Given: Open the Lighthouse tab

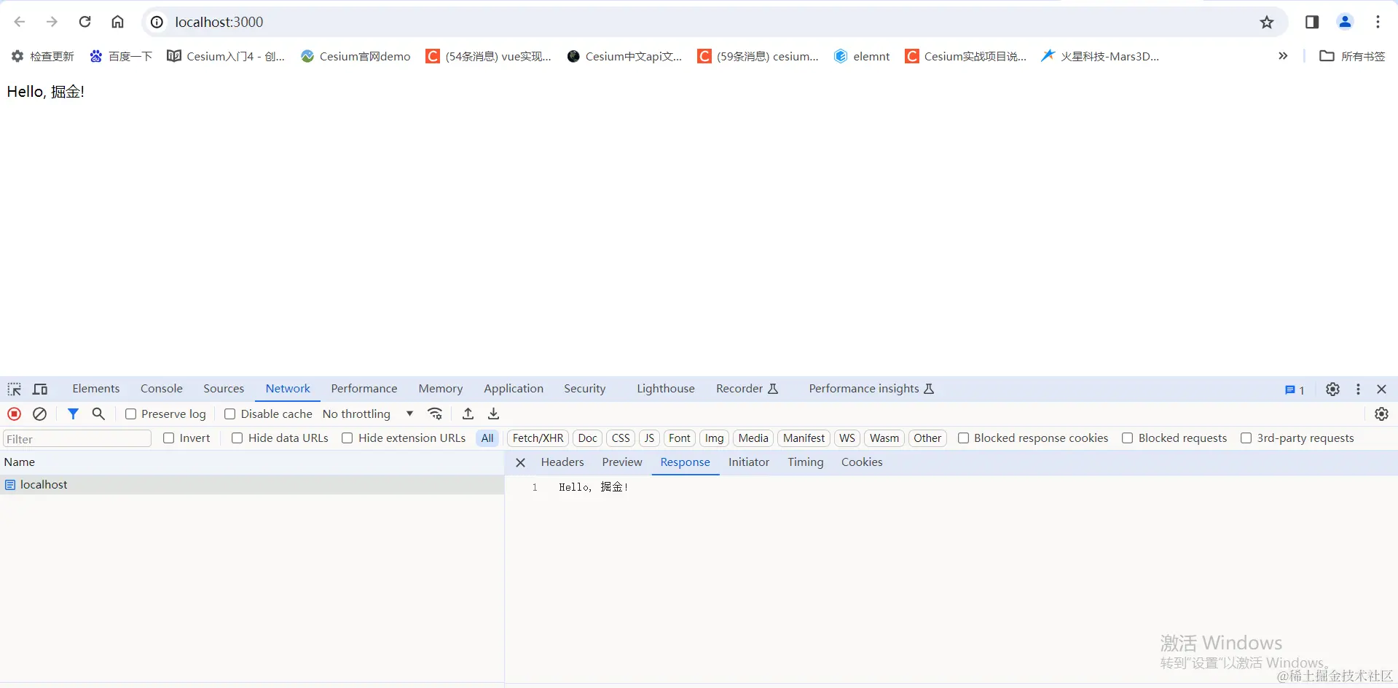Looking at the screenshot, I should 666,389.
